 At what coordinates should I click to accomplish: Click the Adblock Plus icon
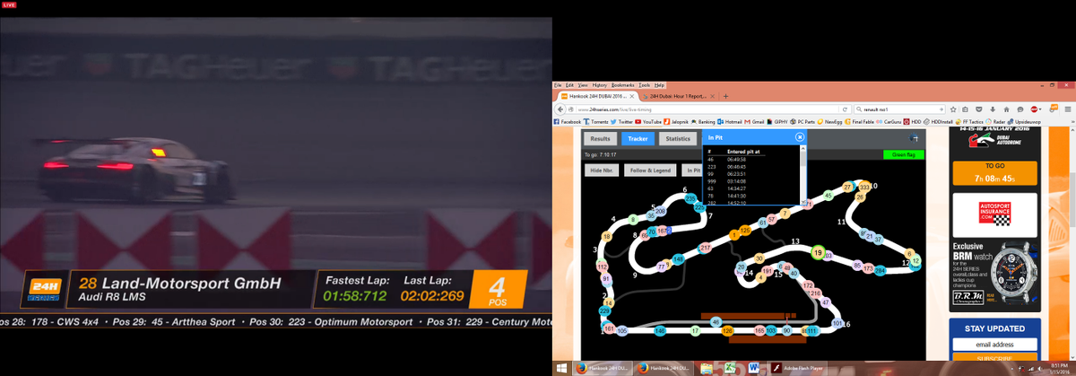point(1033,109)
